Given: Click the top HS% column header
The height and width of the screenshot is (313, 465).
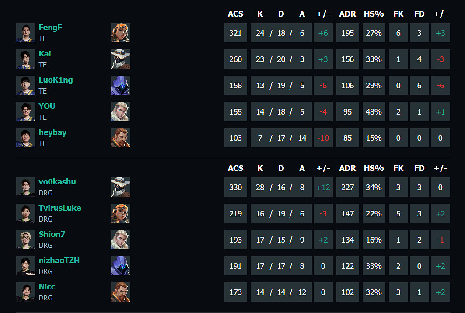Looking at the screenshot, I should 374,14.
